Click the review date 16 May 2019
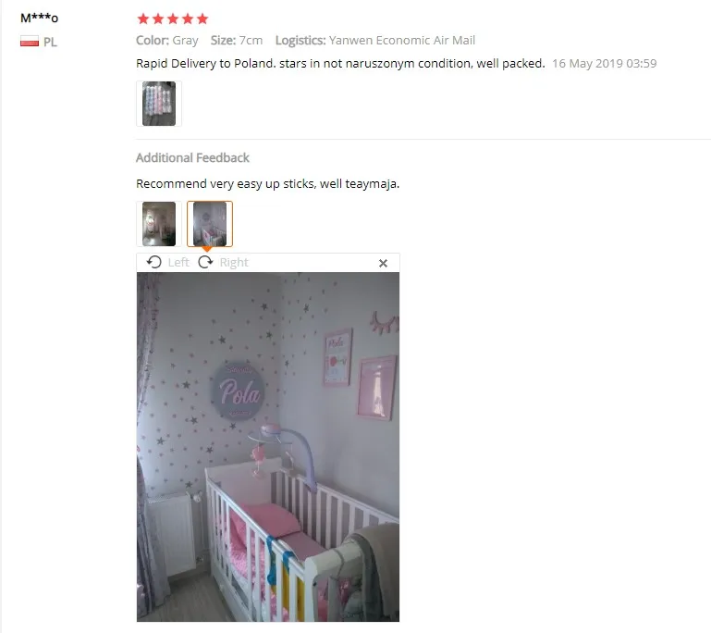The height and width of the screenshot is (633, 711). (x=604, y=63)
